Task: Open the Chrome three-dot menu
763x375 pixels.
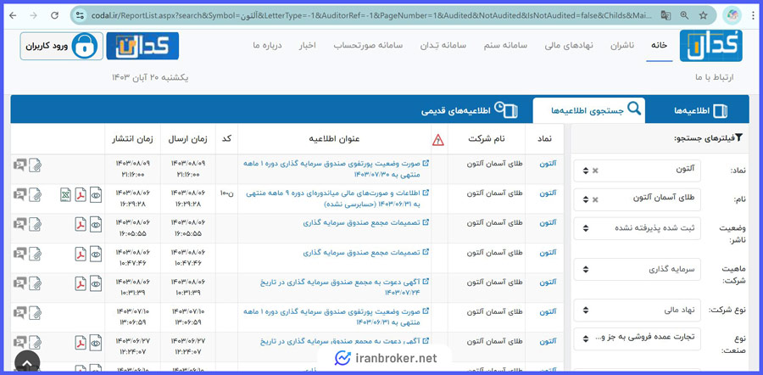Action: [753, 15]
